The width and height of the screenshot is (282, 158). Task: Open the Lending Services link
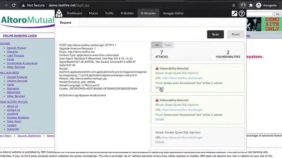point(17,81)
